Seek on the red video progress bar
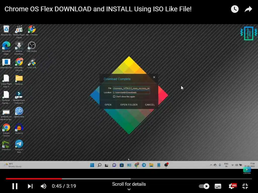The image size is (258, 193). click(x=34, y=179)
